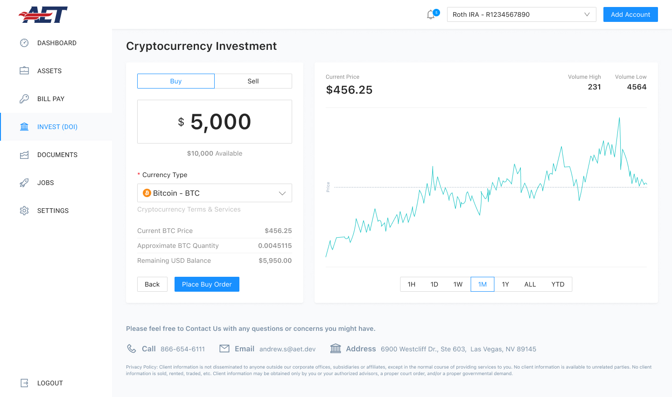Click the Dashboard gauge icon

point(24,43)
